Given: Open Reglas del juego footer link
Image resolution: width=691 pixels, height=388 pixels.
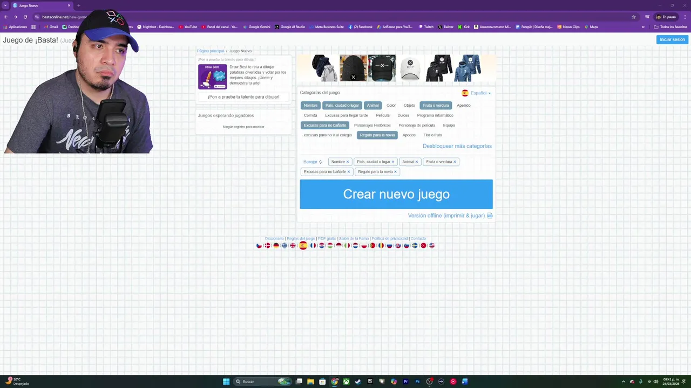Looking at the screenshot, I should pos(301,239).
